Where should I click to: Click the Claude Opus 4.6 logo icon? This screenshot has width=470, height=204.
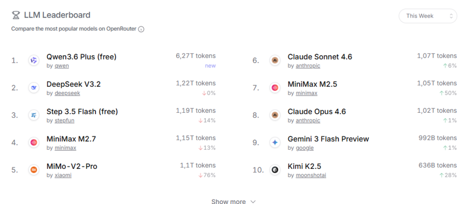(x=275, y=115)
